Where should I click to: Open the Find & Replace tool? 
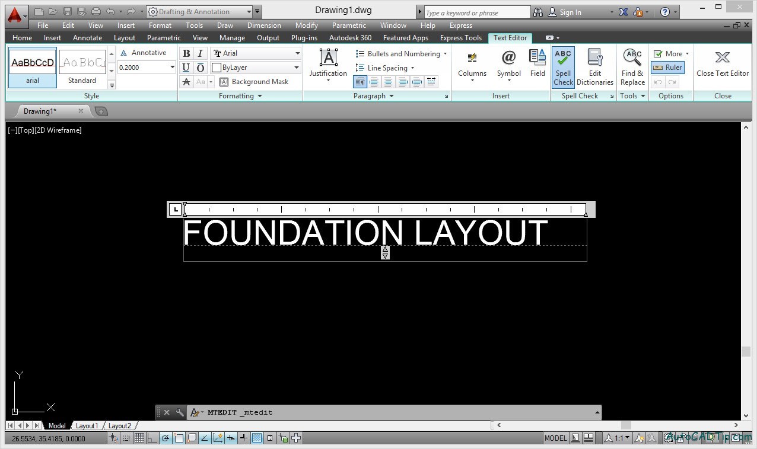[632, 65]
